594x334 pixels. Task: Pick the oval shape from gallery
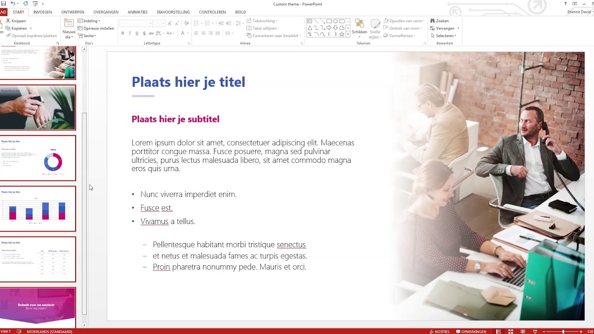point(335,21)
